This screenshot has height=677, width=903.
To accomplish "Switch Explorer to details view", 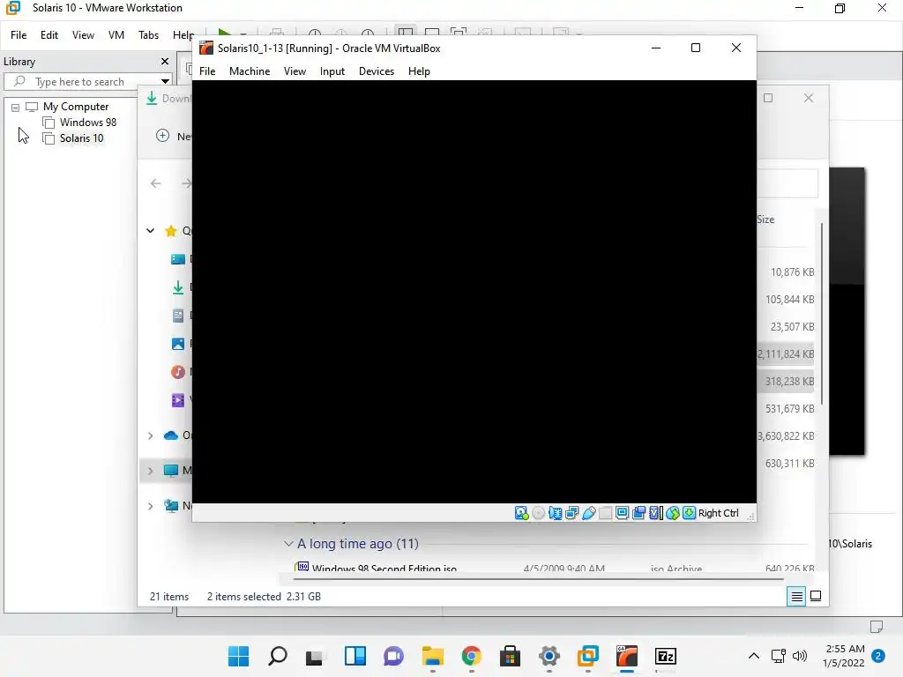I will coord(796,597).
